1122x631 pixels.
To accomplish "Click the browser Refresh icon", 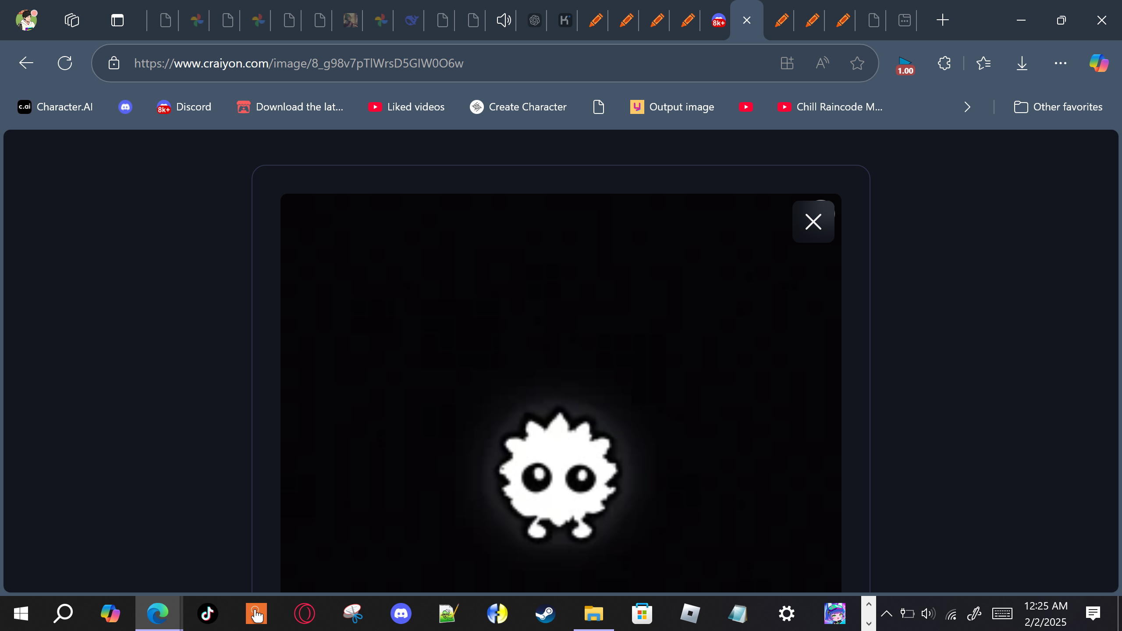I will [x=65, y=63].
